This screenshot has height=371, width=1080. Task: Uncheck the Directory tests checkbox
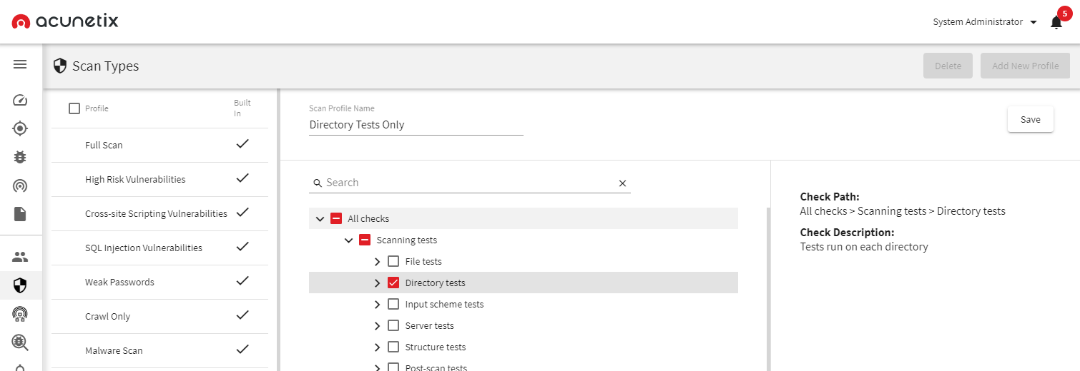pyautogui.click(x=393, y=283)
